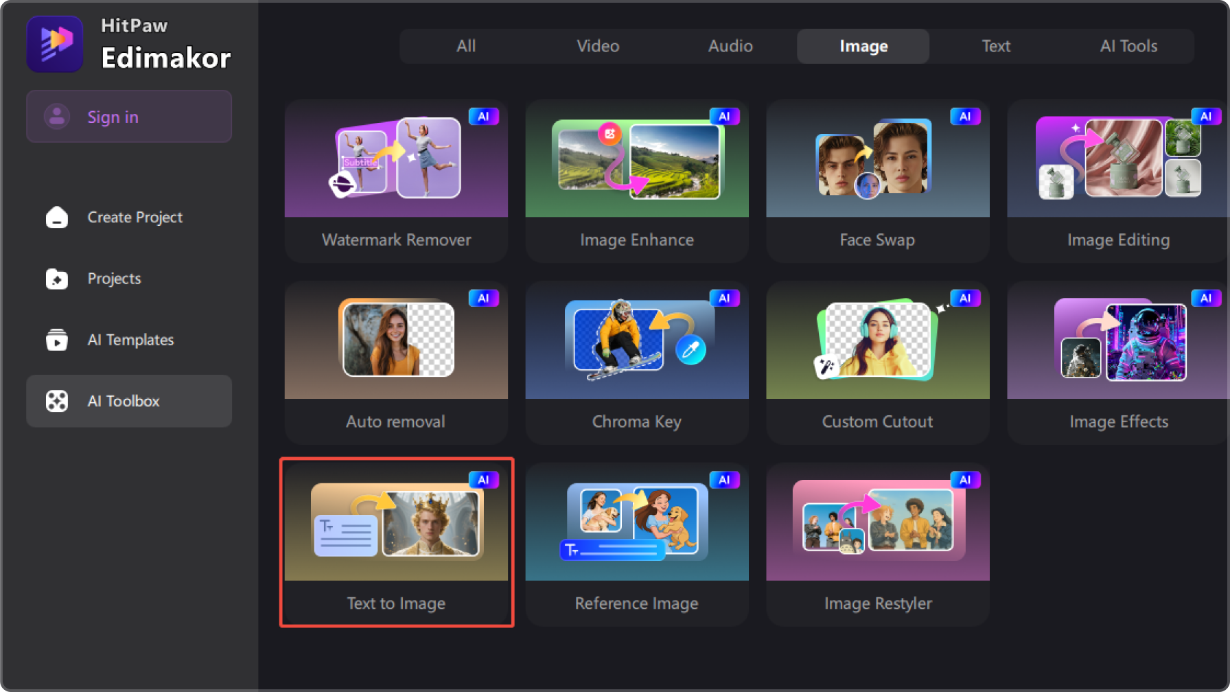Click the Auto removal label
Viewport: 1230px width, 692px height.
click(395, 422)
